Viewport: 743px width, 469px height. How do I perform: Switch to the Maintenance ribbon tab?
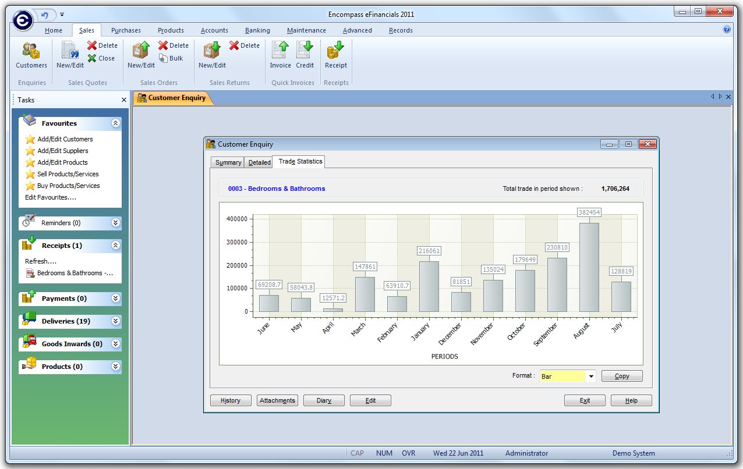(306, 30)
